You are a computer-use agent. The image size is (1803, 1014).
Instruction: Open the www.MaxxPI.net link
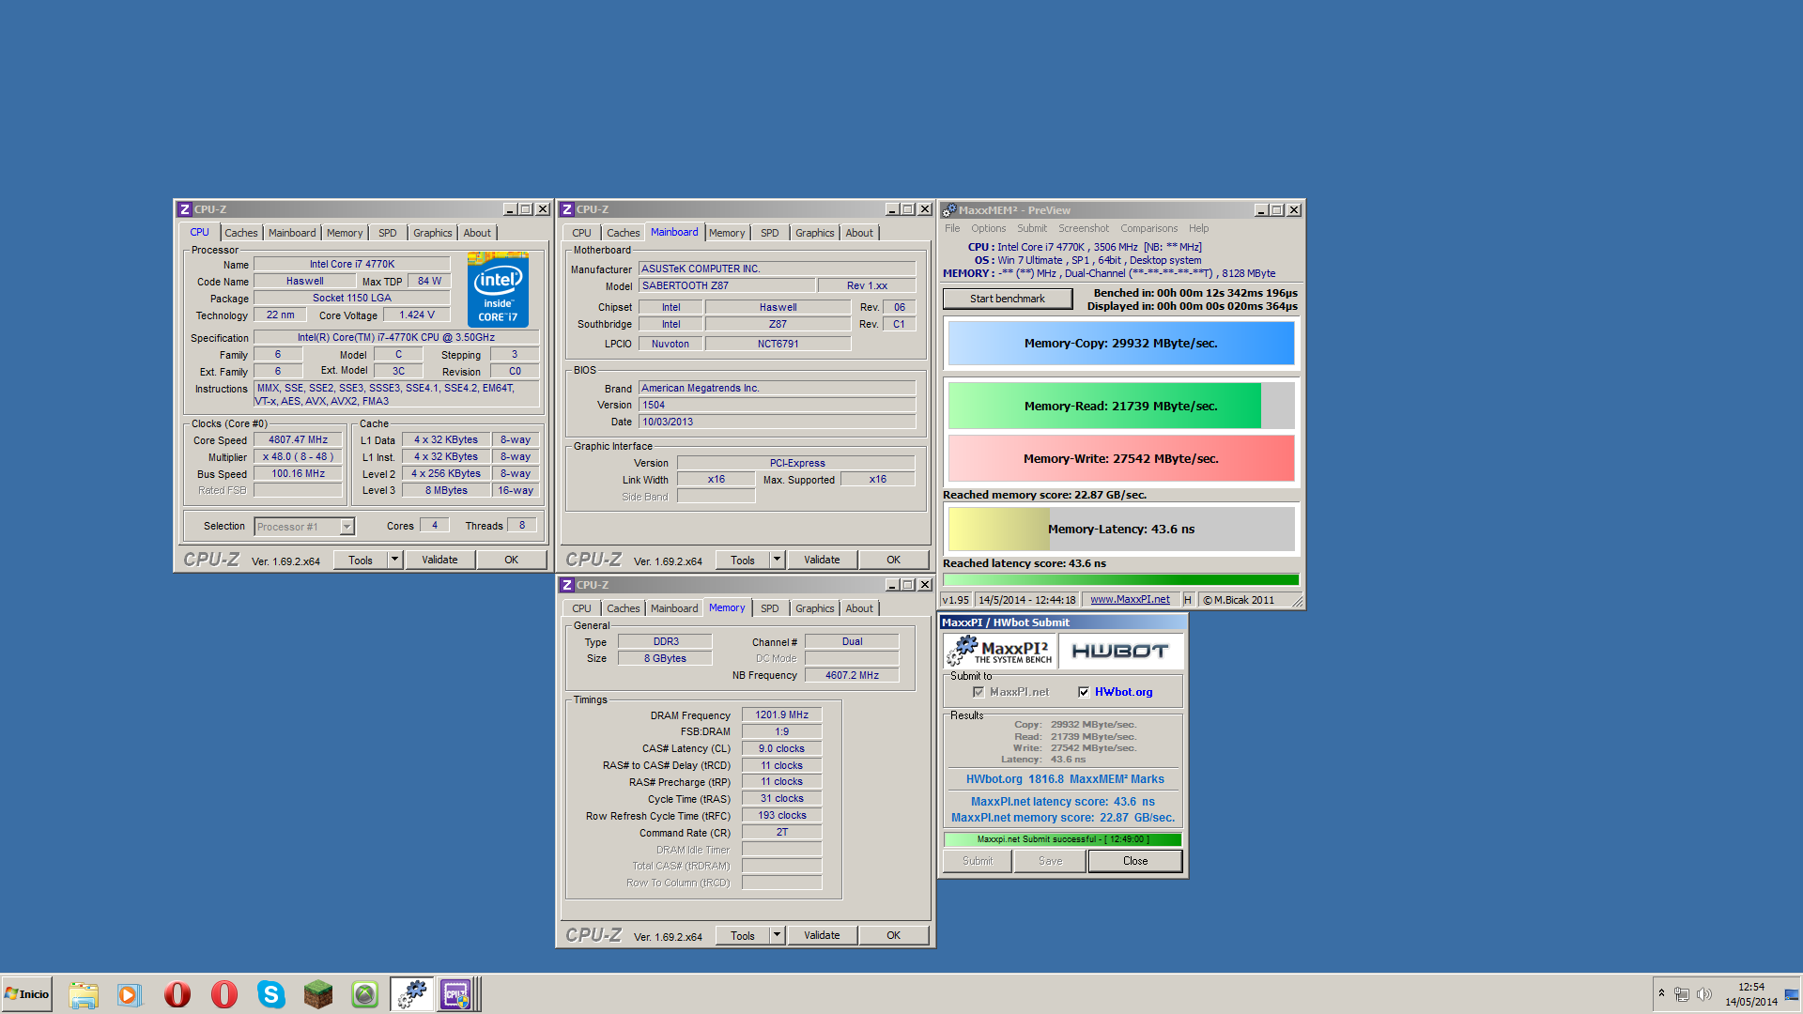point(1130,600)
